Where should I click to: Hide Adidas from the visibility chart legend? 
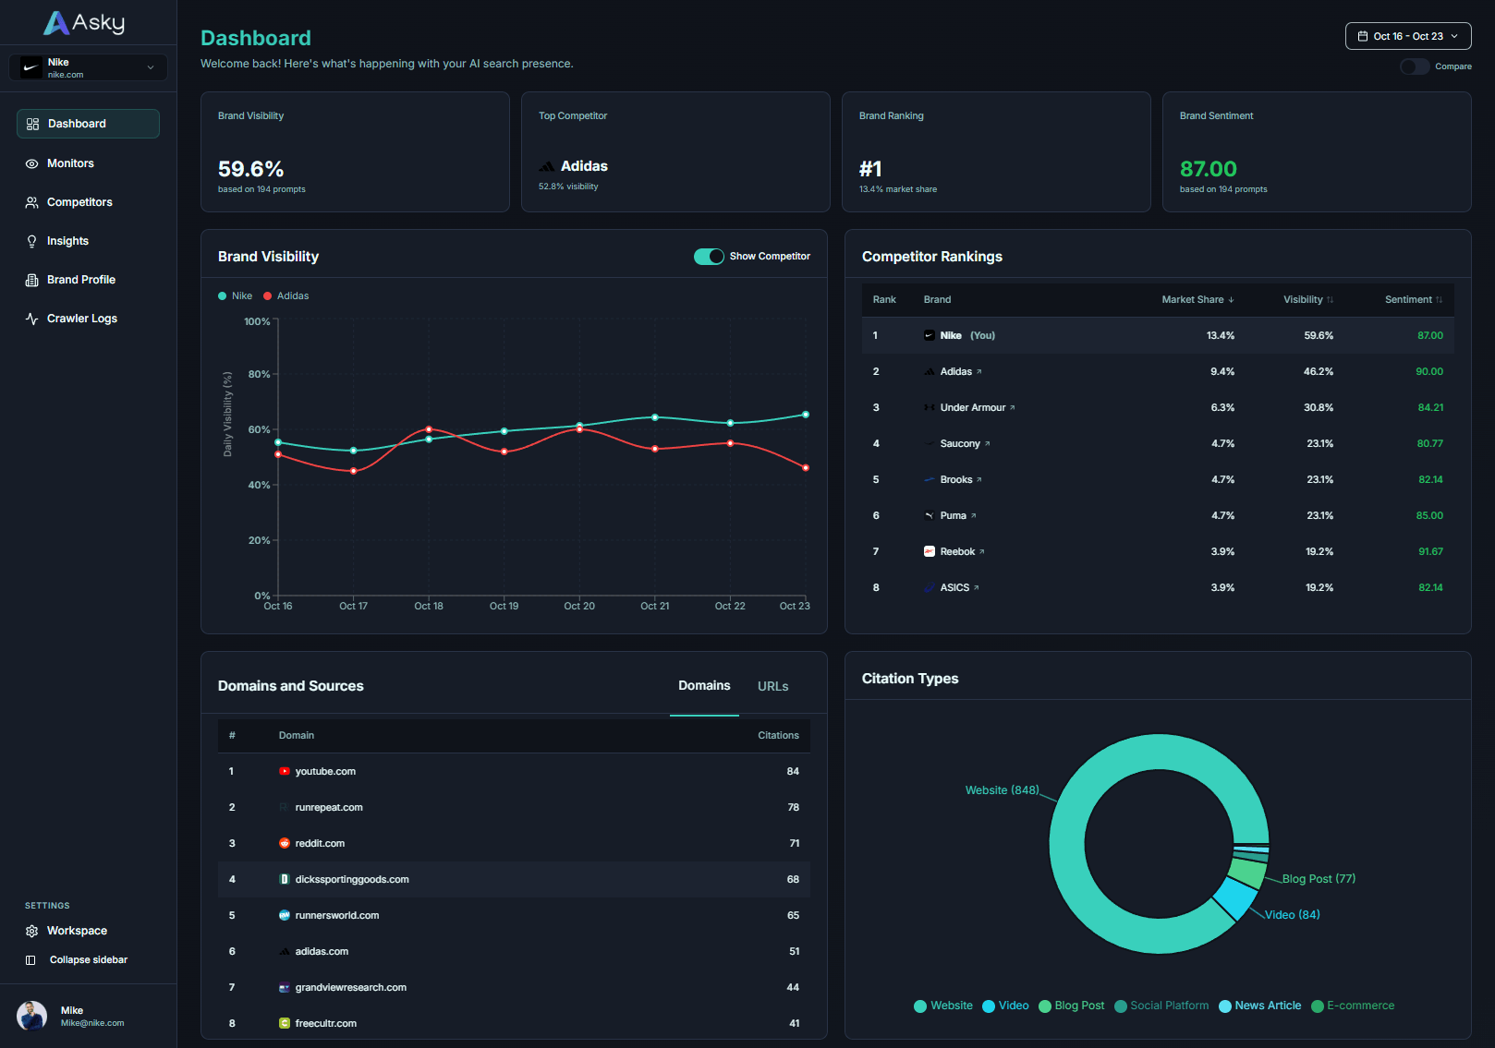(x=286, y=295)
